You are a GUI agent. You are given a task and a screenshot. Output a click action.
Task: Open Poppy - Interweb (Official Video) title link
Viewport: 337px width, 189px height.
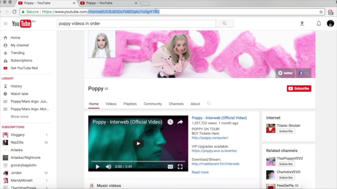pos(219,118)
